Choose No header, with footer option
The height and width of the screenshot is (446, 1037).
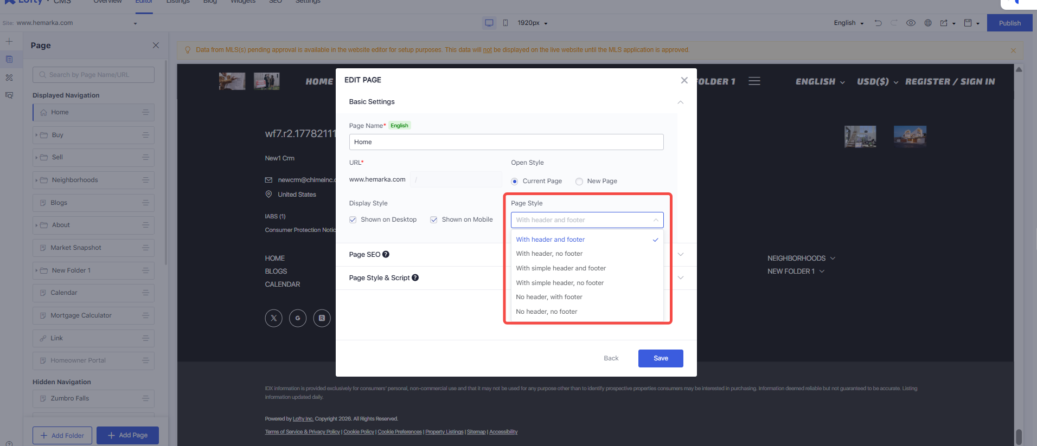coord(587,297)
